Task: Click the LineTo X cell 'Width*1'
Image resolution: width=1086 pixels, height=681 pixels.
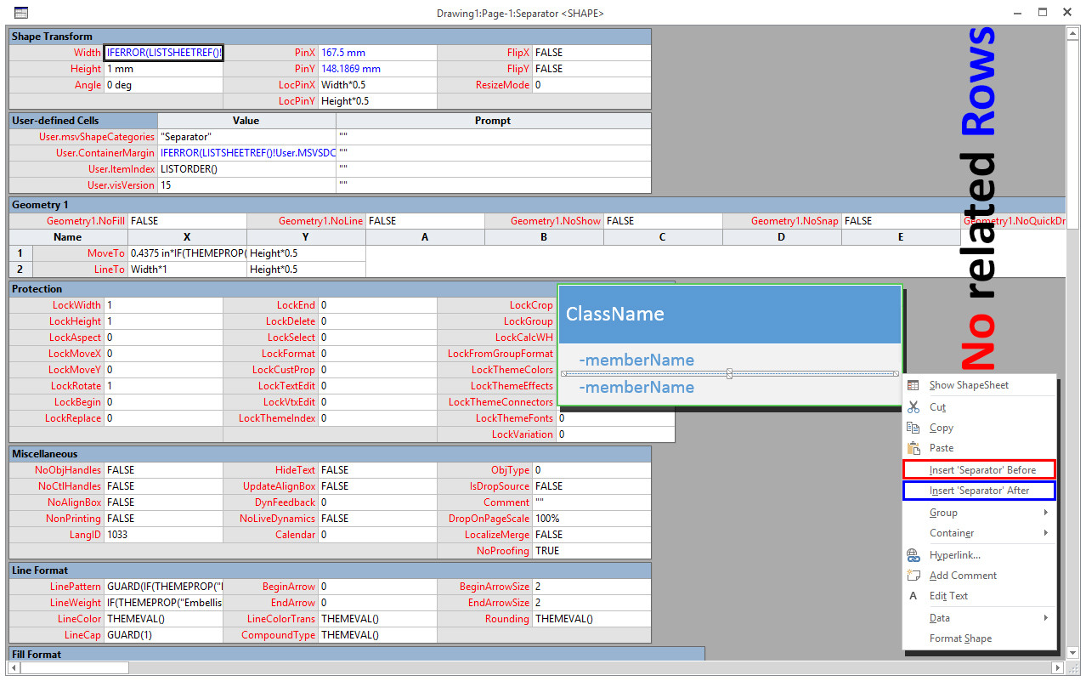Action: coord(187,270)
